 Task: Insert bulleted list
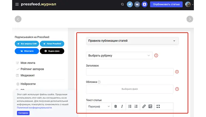point(130,106)
